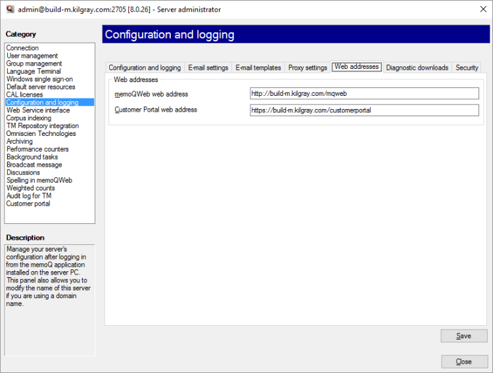The width and height of the screenshot is (493, 373).
Task: Click the memoQ app icon in title bar
Action: point(9,10)
